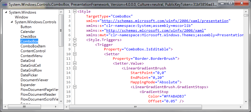Click StartPoint="0,0" on line 14
251x112 pixels.
click(x=149, y=73)
